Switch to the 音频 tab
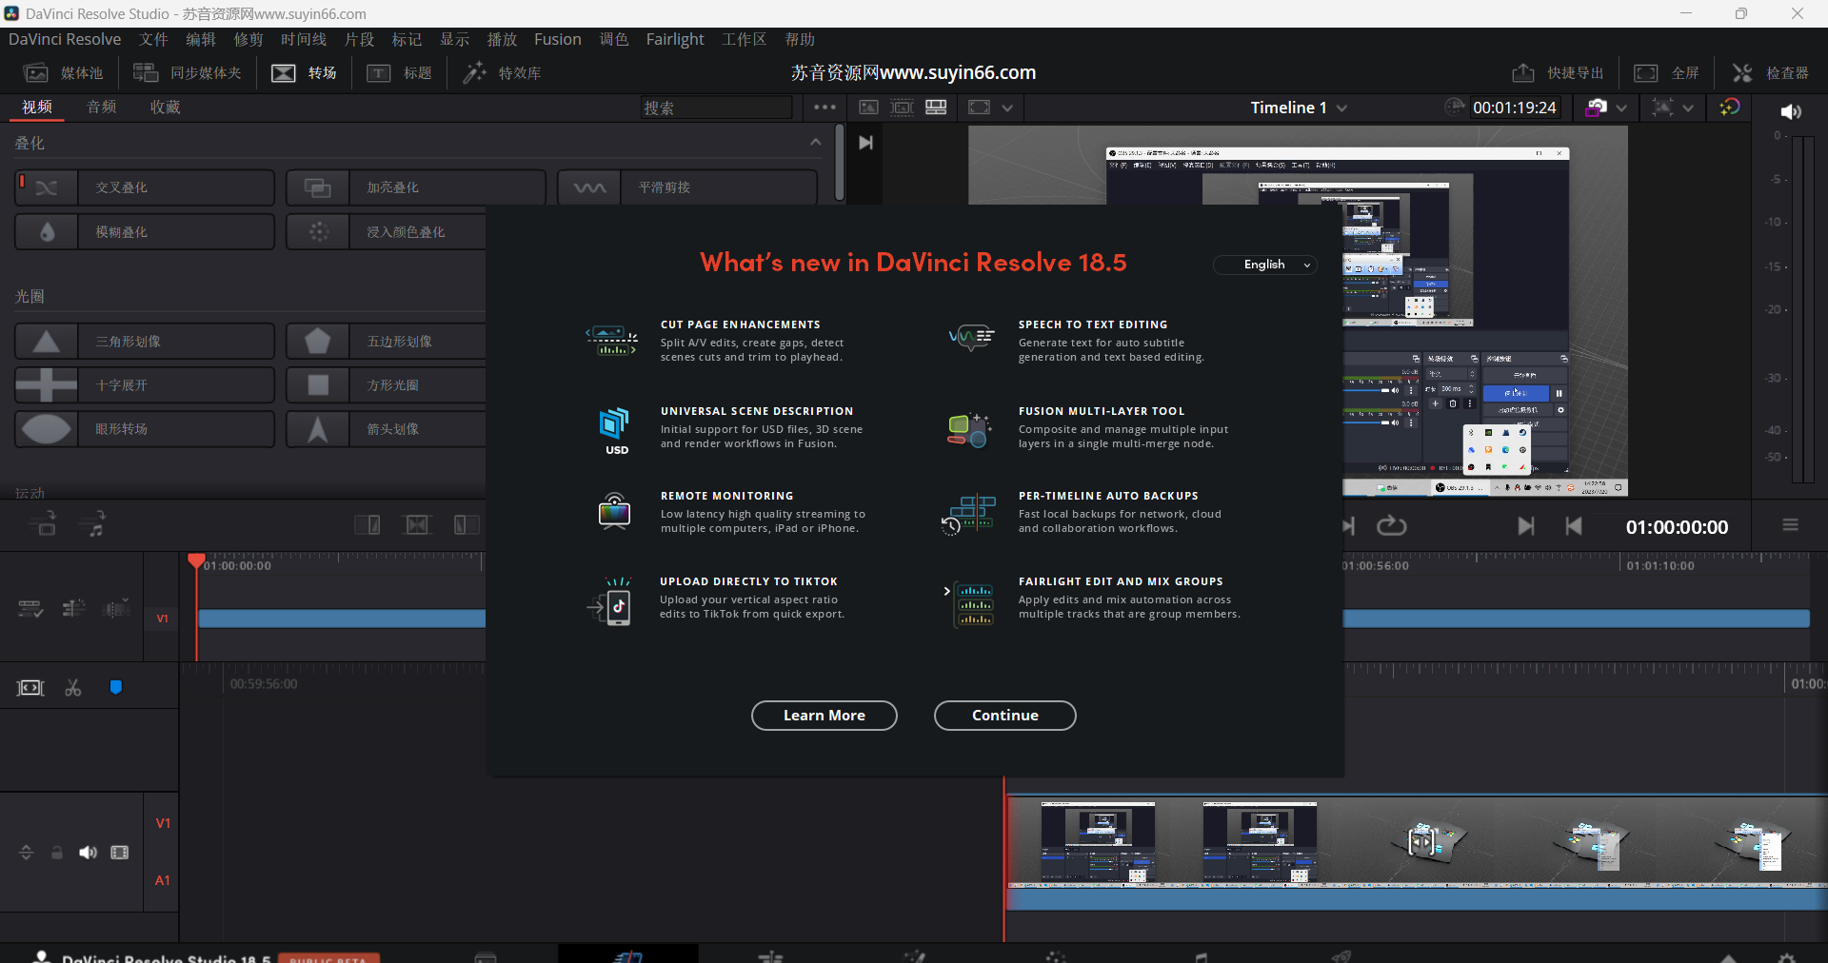 [x=100, y=107]
